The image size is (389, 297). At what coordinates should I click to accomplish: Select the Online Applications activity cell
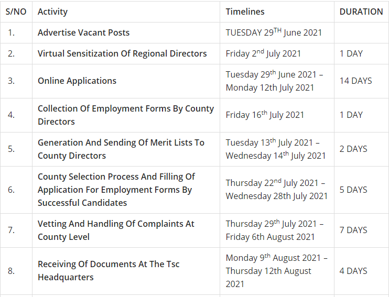tap(77, 81)
